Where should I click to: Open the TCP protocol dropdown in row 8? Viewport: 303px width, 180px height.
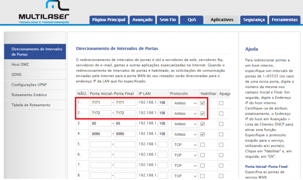[x=184, y=176]
